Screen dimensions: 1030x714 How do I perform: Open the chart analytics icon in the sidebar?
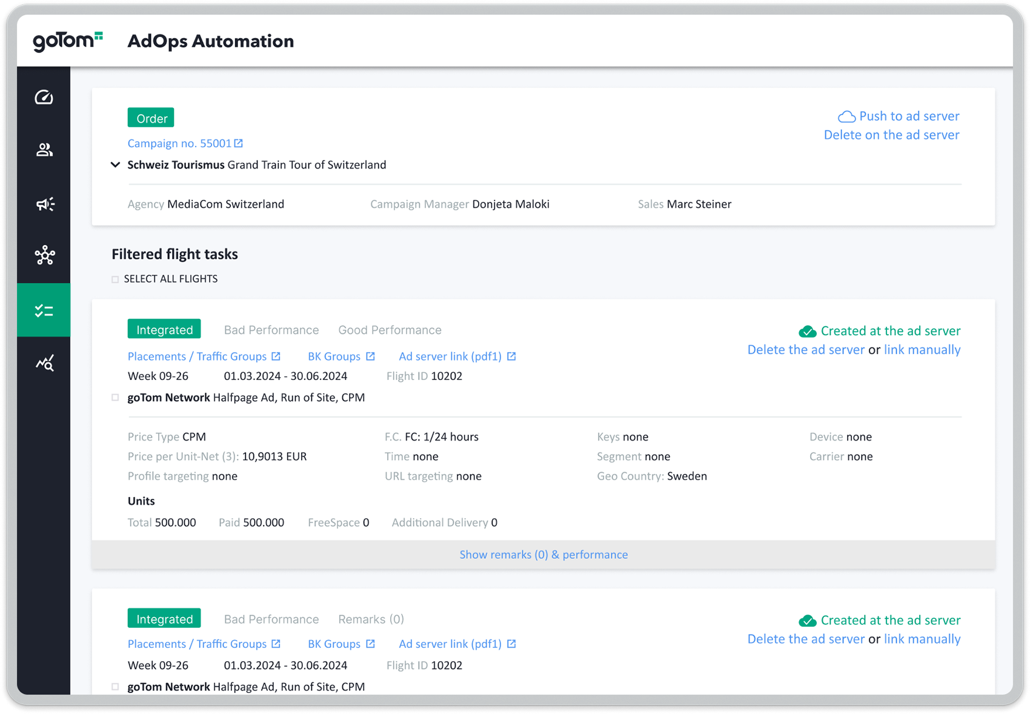[x=45, y=362]
